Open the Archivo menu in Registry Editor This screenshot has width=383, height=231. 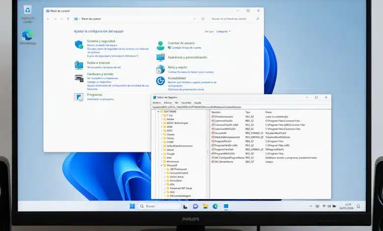[157, 103]
